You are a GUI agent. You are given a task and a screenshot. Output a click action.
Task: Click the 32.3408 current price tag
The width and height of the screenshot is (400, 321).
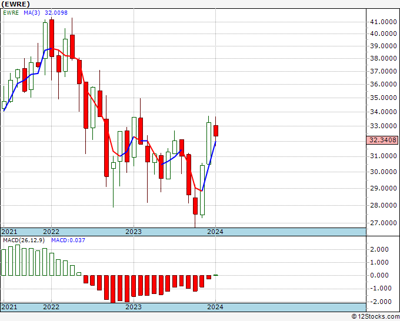tap(382, 140)
